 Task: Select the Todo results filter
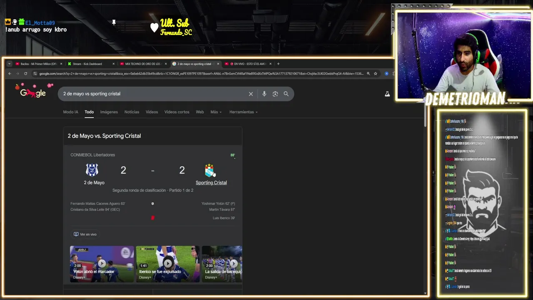[89, 112]
